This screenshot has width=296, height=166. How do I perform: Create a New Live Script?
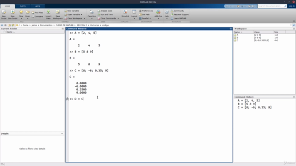(12, 14)
